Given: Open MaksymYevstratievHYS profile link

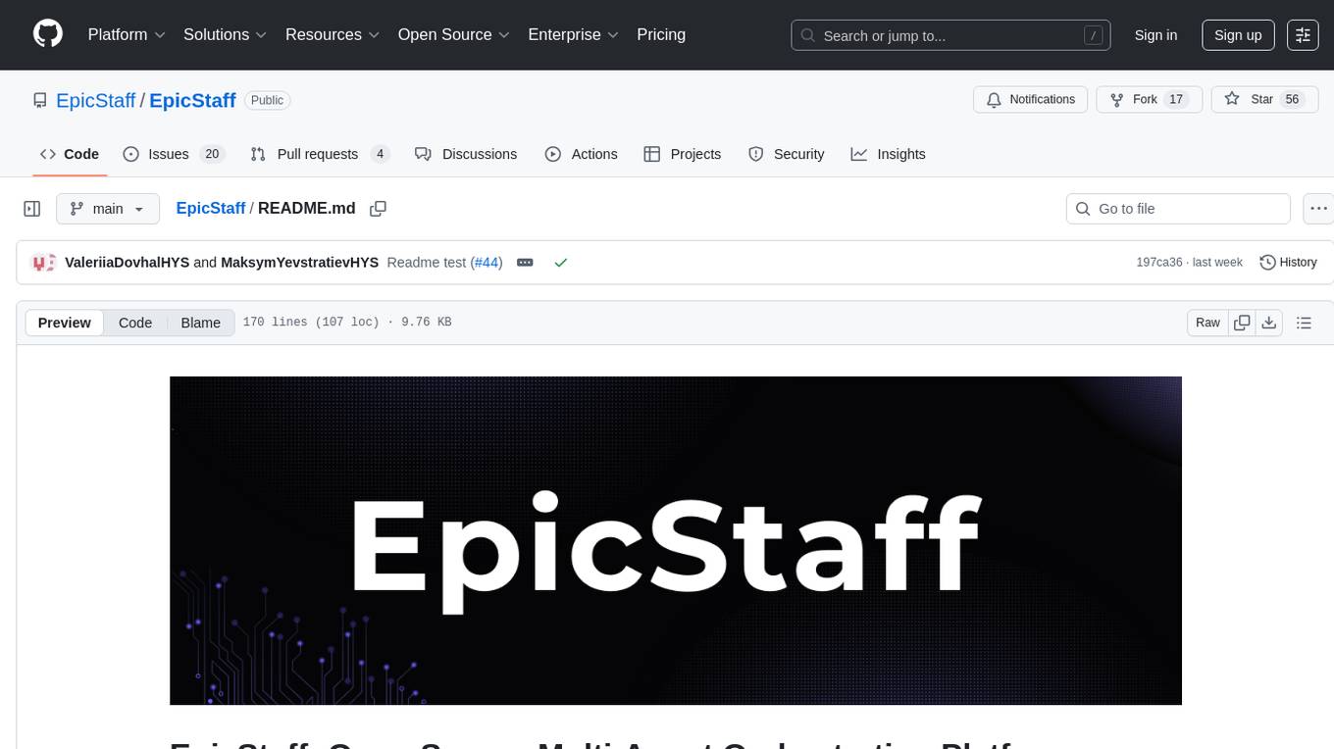Looking at the screenshot, I should click(299, 263).
